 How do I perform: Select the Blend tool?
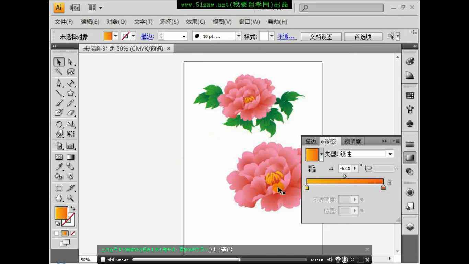tap(70, 167)
